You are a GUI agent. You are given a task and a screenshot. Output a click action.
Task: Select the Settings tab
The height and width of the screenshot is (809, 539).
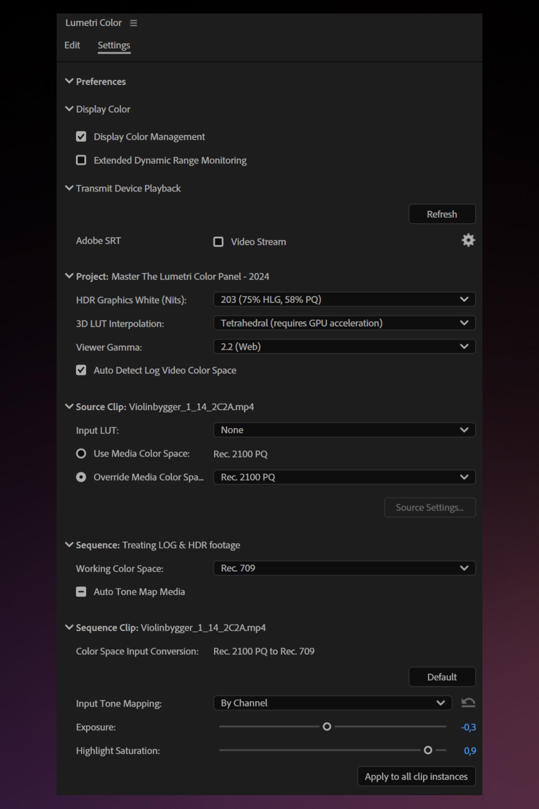tap(114, 45)
